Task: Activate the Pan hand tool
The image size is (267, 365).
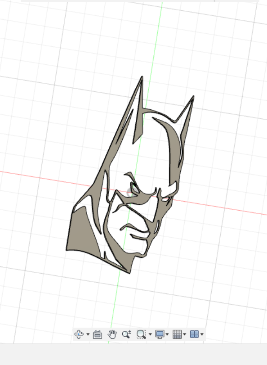Action: pos(112,334)
